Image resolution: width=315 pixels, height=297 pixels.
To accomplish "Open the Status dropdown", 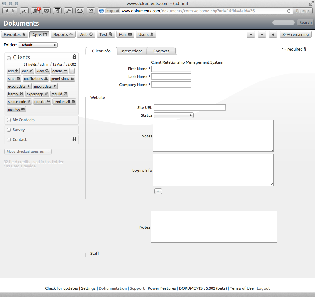I will click(173, 115).
